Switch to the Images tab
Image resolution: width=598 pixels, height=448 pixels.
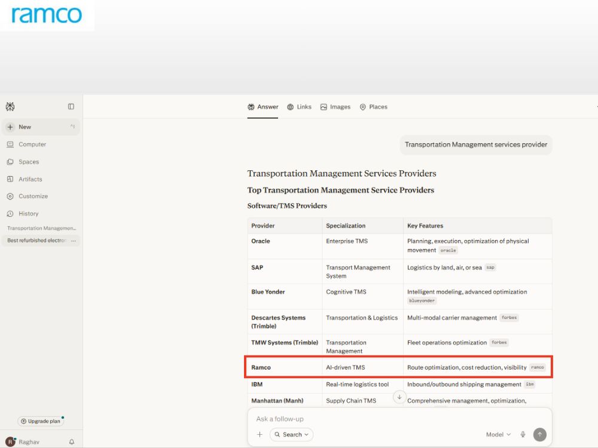(335, 107)
